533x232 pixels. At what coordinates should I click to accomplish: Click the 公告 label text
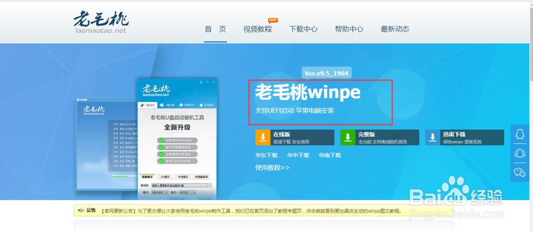91,211
